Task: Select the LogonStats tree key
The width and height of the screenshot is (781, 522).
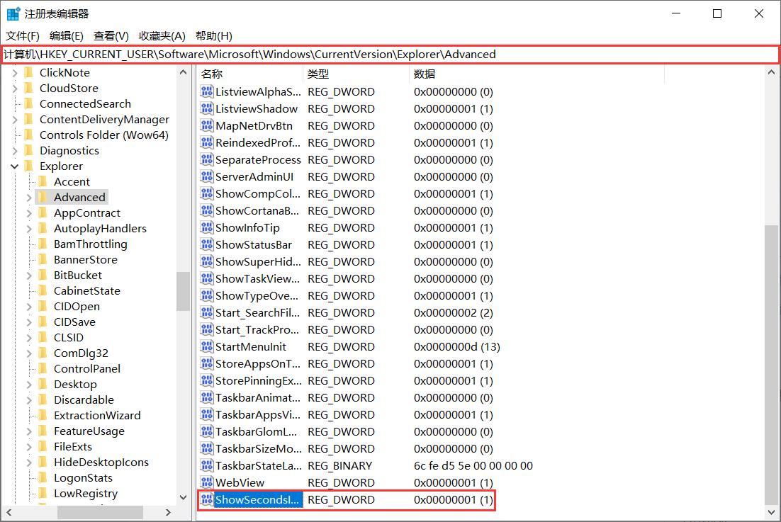Action: point(83,477)
